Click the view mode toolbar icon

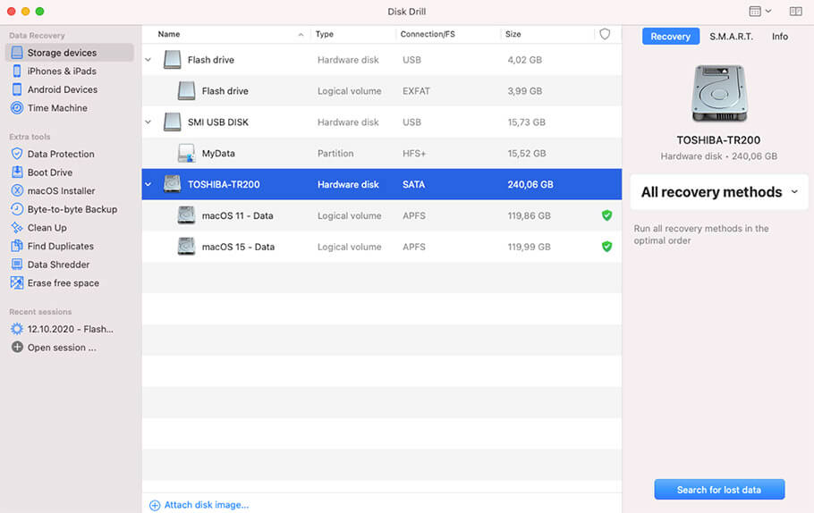(x=760, y=11)
